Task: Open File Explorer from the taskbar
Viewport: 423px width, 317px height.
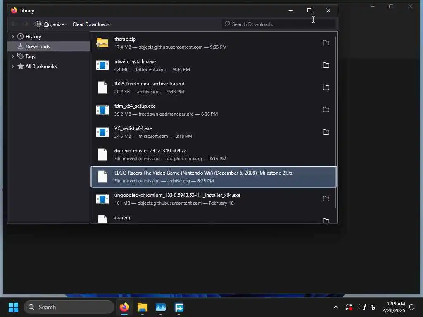Action: pyautogui.click(x=143, y=307)
